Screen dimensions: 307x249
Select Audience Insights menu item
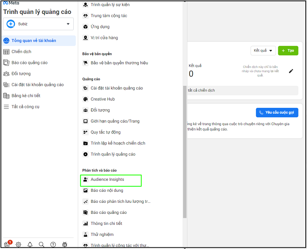pyautogui.click(x=107, y=179)
